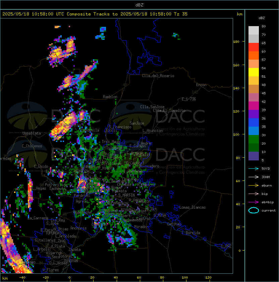The width and height of the screenshot is (279, 282).
Task: Click the -40 tick on bottom axis
Action: (22, 278)
